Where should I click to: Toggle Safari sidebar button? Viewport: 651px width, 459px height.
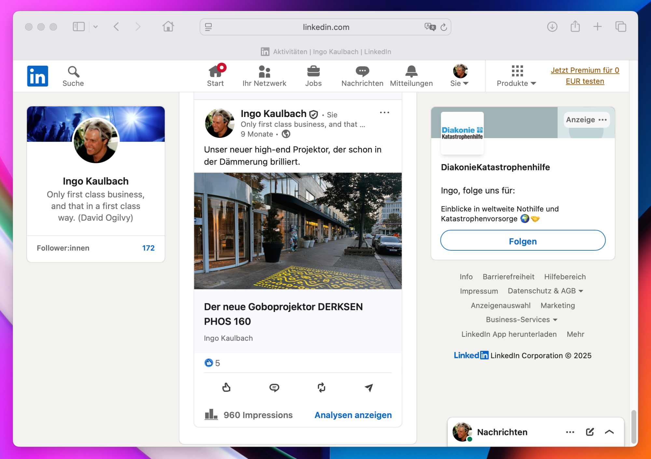(78, 27)
